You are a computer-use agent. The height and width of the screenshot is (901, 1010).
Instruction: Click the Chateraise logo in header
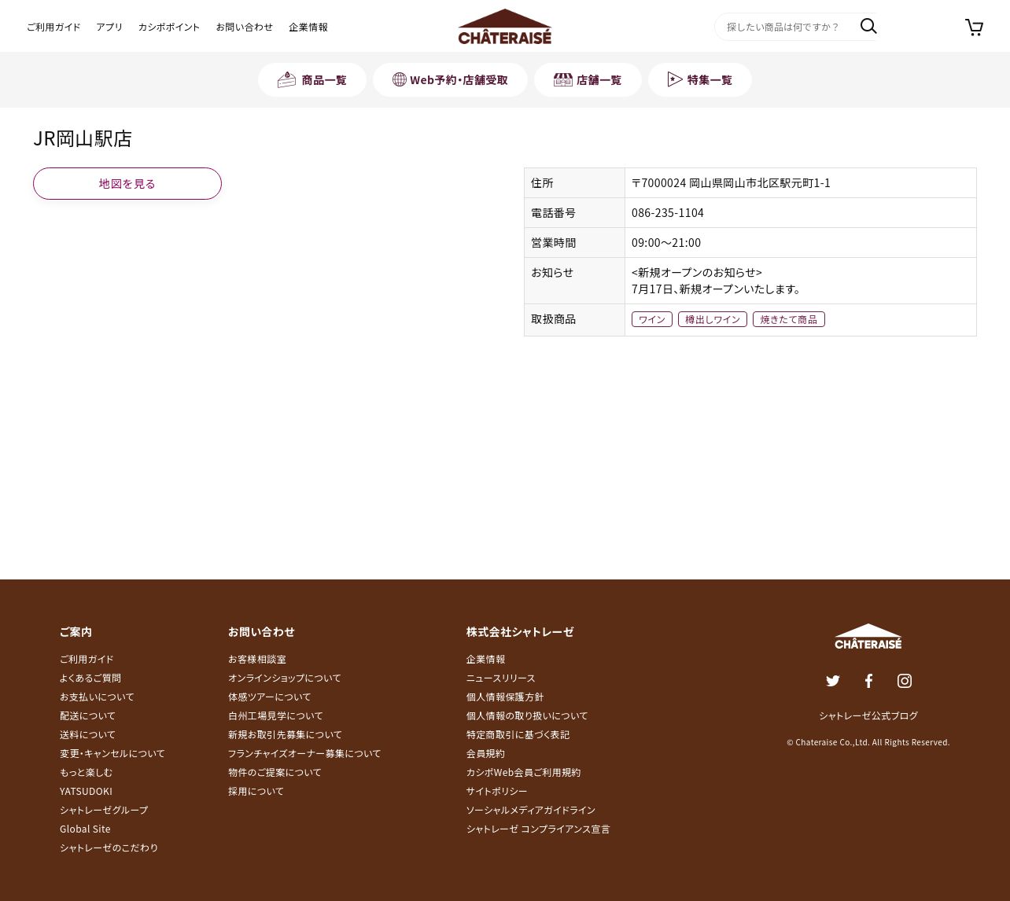505,27
